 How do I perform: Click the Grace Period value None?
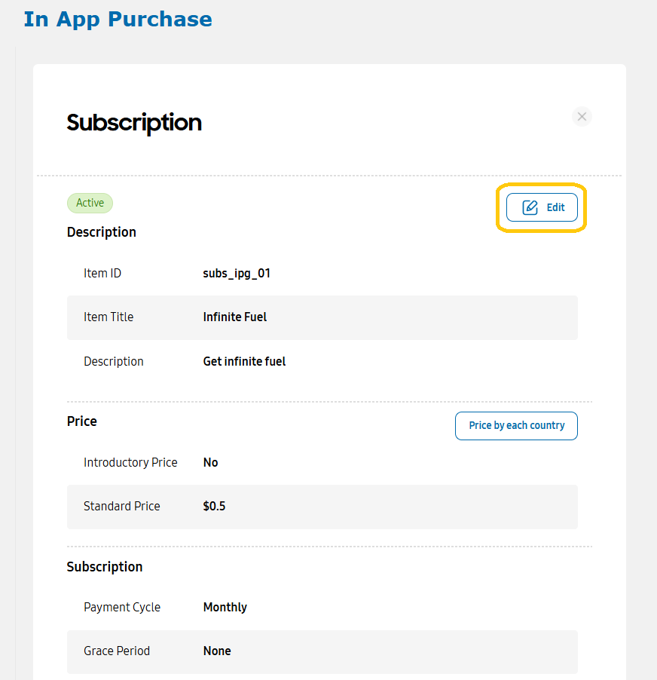click(x=217, y=651)
